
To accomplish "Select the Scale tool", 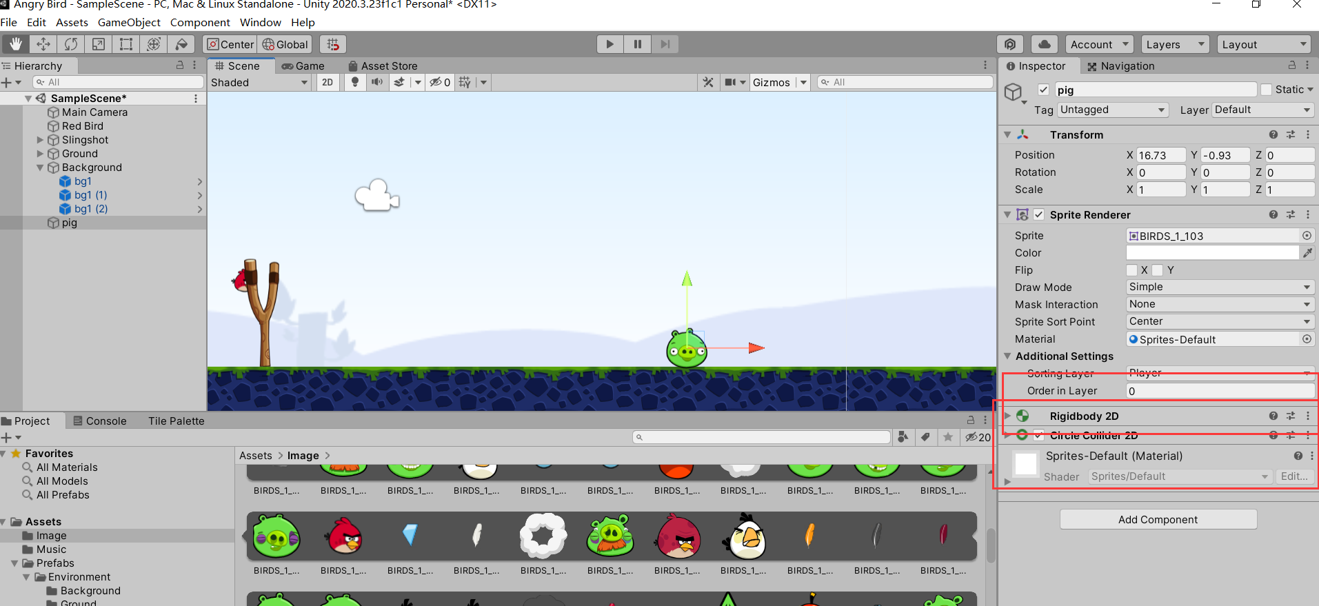I will [99, 44].
